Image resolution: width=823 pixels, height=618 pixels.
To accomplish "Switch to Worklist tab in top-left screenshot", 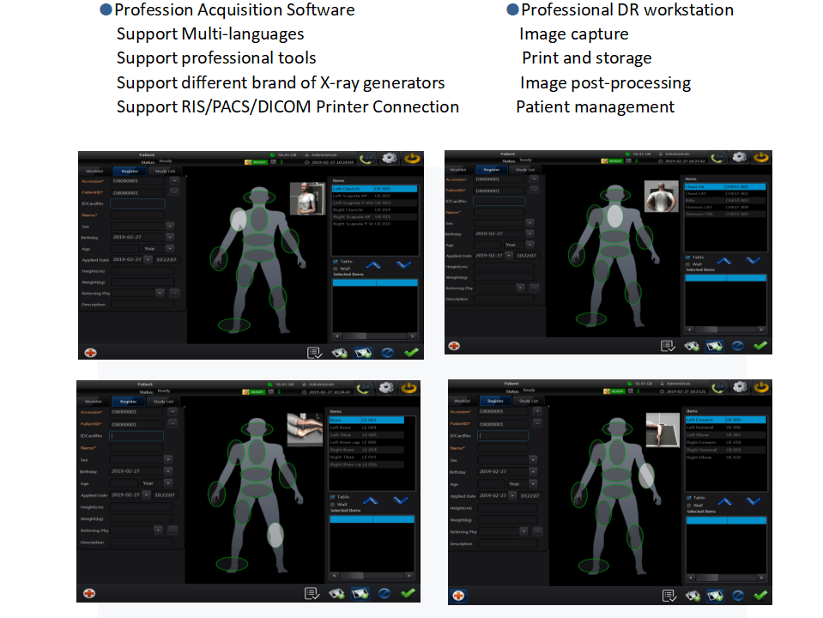I will (94, 171).
